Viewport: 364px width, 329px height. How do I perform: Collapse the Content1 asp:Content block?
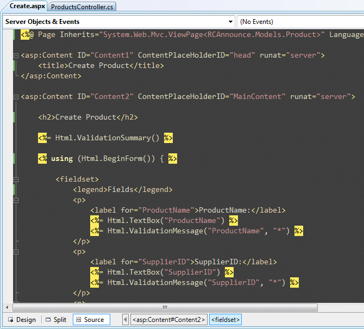point(16,55)
